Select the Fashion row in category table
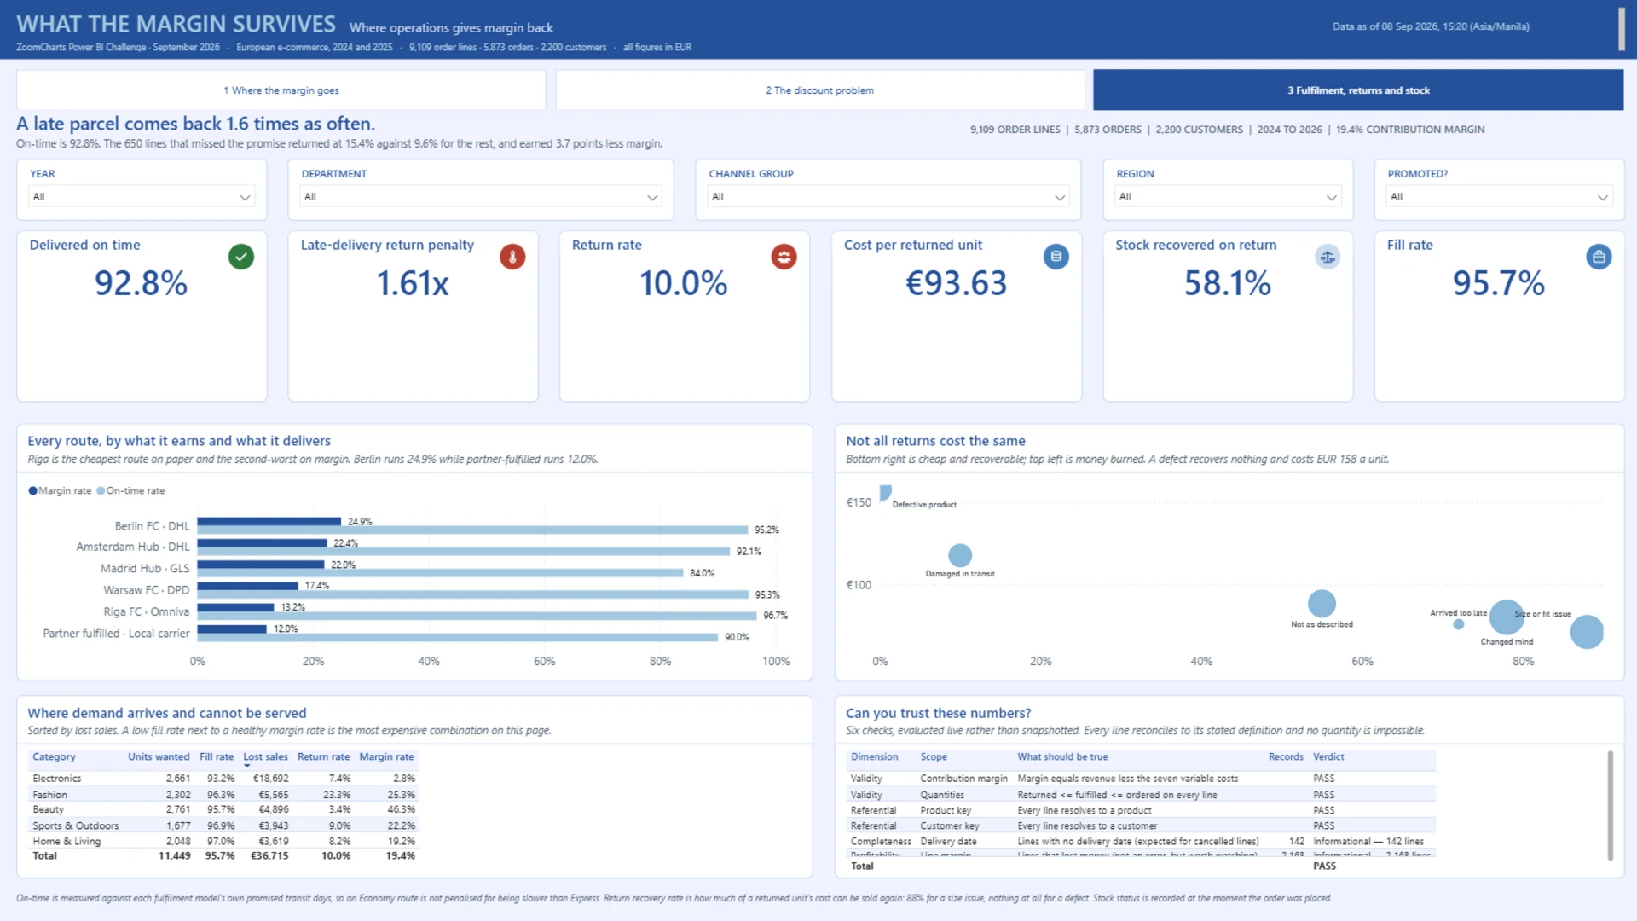1637x921 pixels. (x=223, y=795)
